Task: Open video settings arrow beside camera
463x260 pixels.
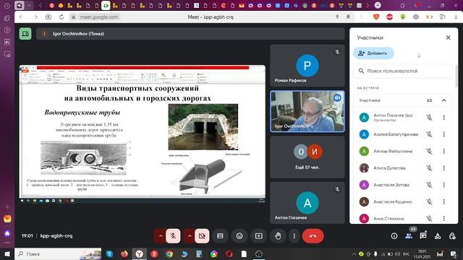Action: pos(190,236)
